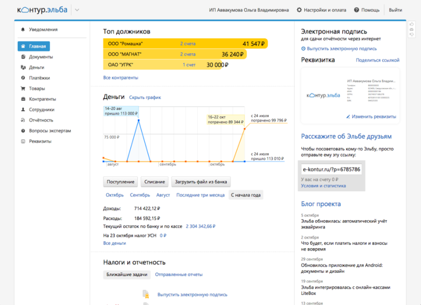Open notifications via the bell icon
421x305 pixels.
pos(23,29)
